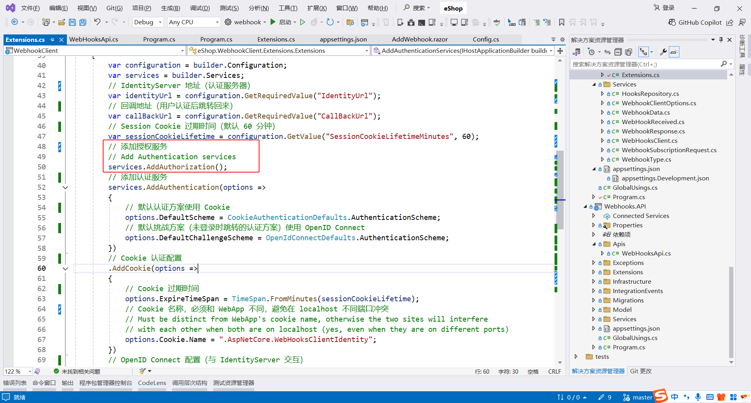Start without debugging using the outlined play icon
The height and width of the screenshot is (403, 751).
[x=302, y=22]
